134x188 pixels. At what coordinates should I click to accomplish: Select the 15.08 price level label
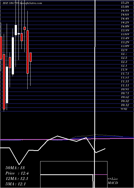click(x=125, y=7)
